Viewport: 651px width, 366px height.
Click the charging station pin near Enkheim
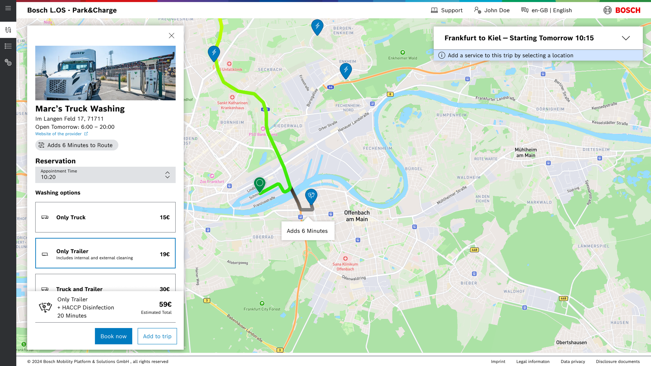click(346, 70)
